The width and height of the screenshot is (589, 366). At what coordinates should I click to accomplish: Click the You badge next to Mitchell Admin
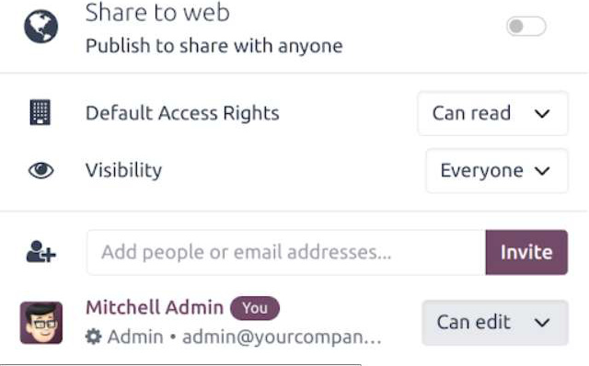[x=255, y=308]
